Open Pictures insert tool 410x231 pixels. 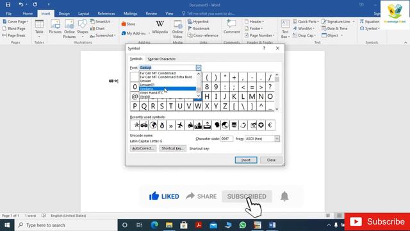point(55,27)
